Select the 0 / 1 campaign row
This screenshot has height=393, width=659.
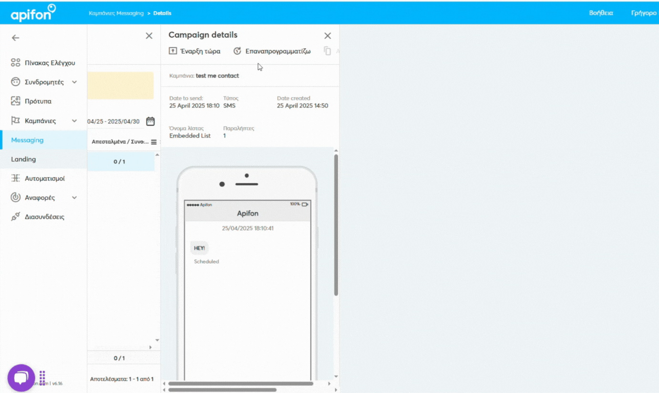pos(119,162)
